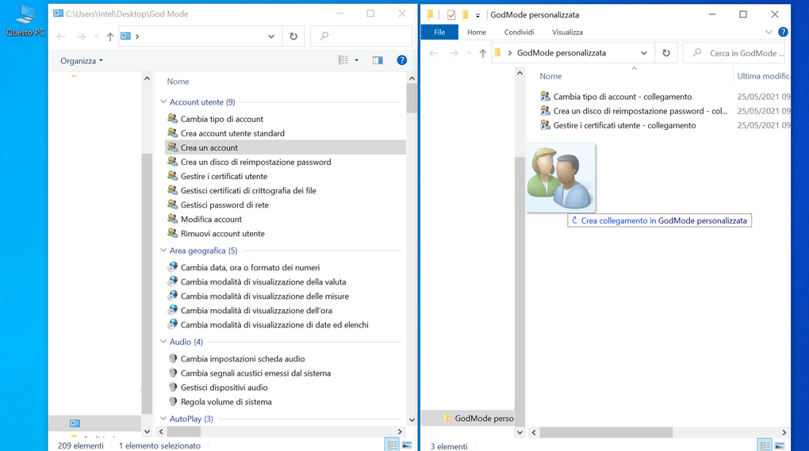Change view layout in God Mode window
The height and width of the screenshot is (451, 809).
pyautogui.click(x=343, y=60)
